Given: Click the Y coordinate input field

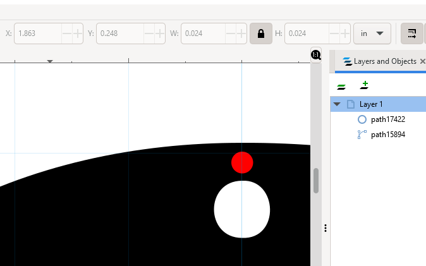Looking at the screenshot, I should [119, 33].
